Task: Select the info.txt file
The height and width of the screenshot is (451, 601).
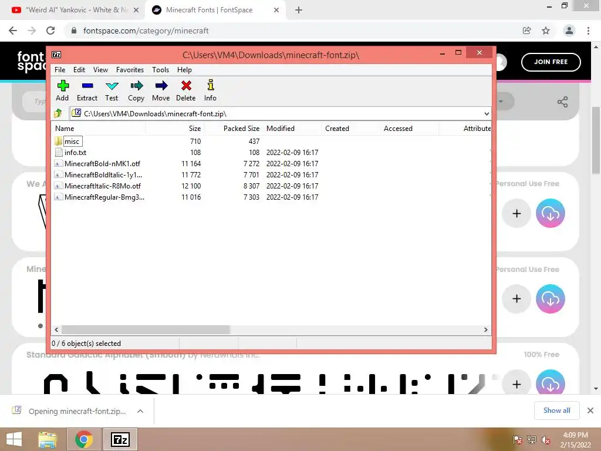Action: pyautogui.click(x=71, y=152)
